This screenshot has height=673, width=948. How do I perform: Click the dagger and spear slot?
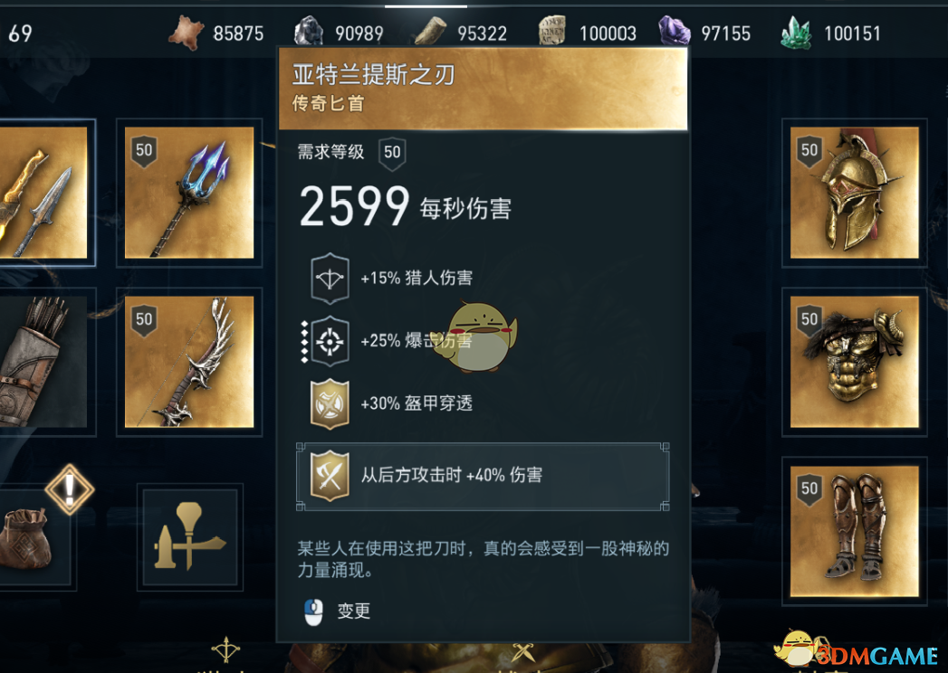(43, 193)
